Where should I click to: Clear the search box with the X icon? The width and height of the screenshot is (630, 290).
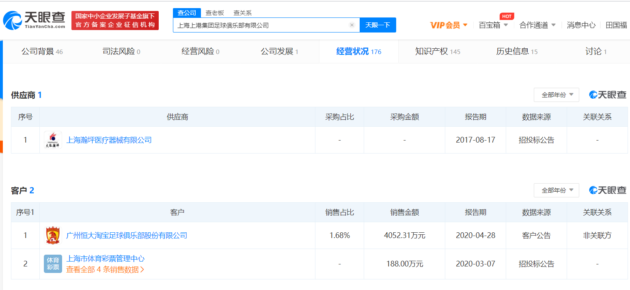352,25
